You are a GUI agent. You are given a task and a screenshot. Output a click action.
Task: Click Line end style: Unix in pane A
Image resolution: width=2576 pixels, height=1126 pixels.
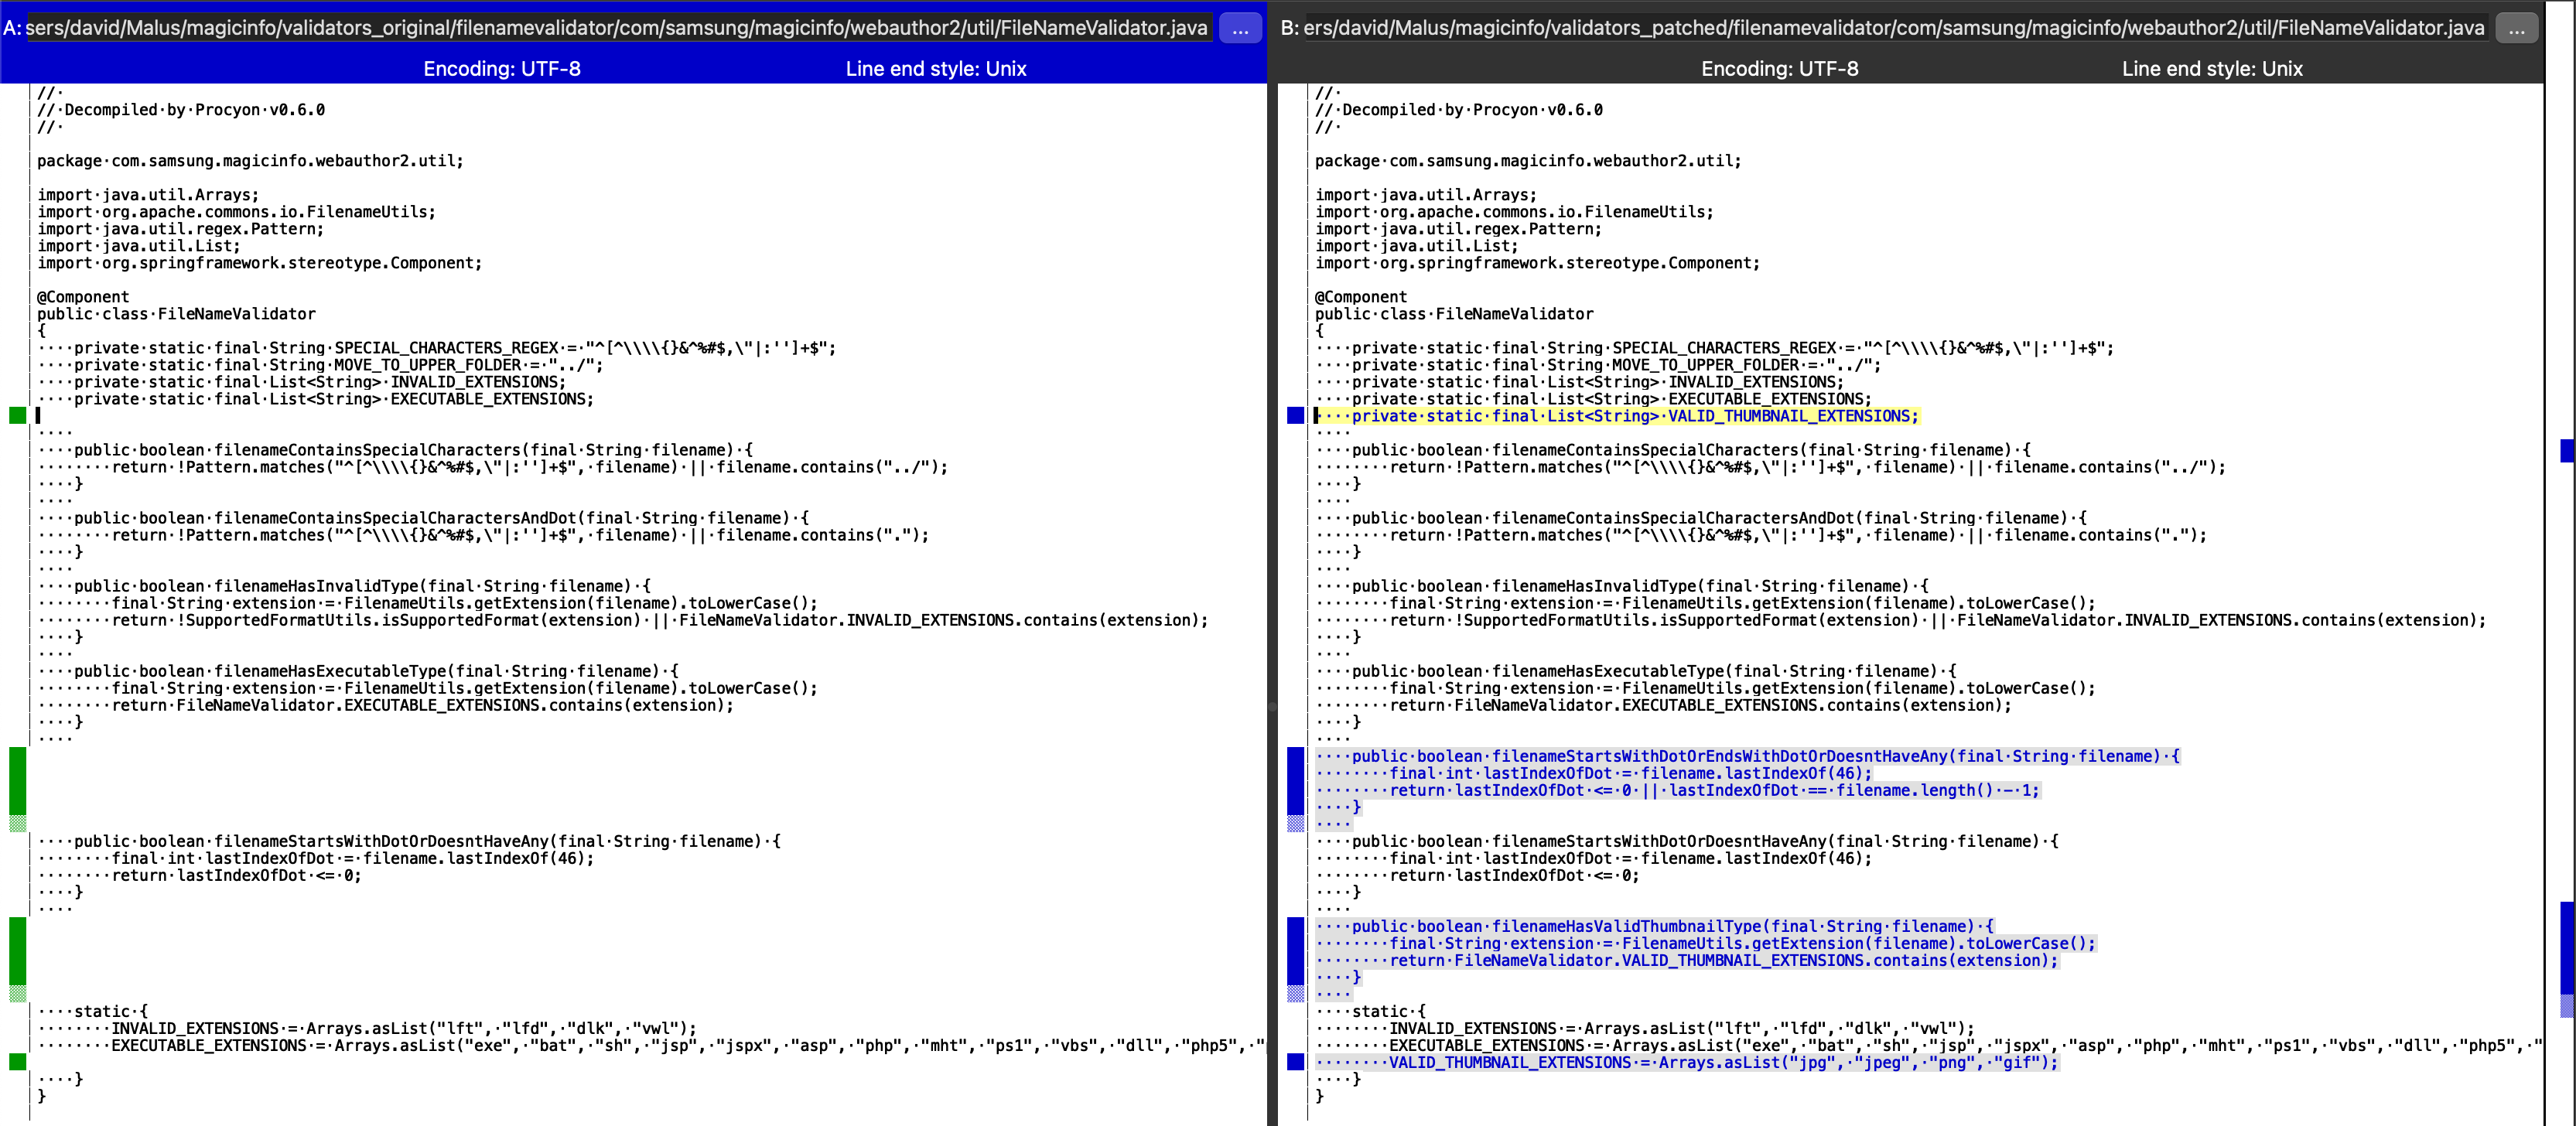(936, 69)
